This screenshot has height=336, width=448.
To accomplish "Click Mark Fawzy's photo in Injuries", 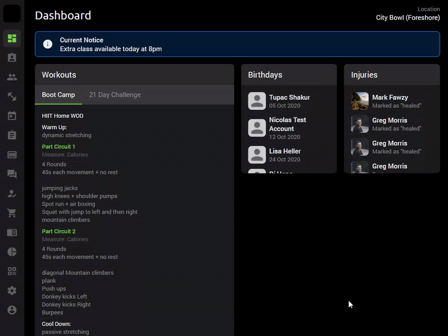I will tap(360, 101).
